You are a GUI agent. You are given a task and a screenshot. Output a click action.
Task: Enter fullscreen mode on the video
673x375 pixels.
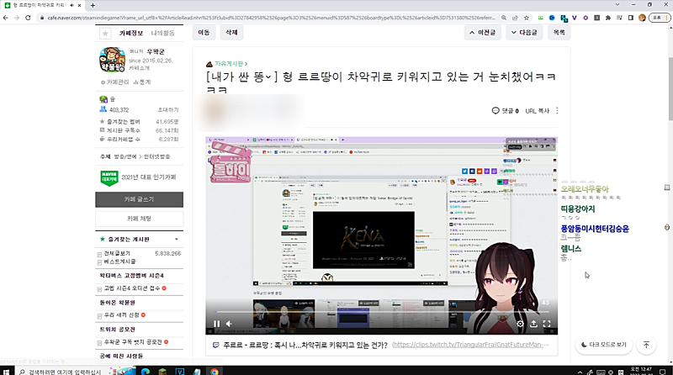pos(547,323)
